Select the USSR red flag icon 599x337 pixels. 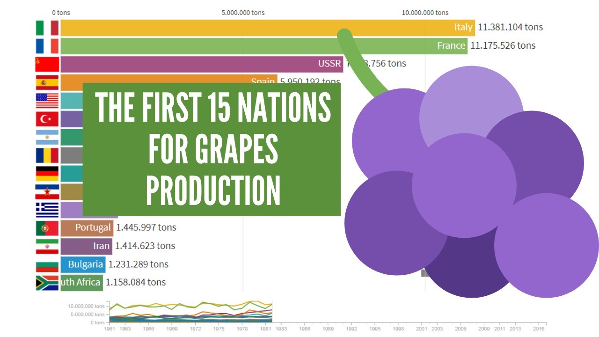pos(47,64)
